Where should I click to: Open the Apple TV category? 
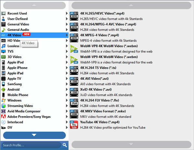(34, 78)
